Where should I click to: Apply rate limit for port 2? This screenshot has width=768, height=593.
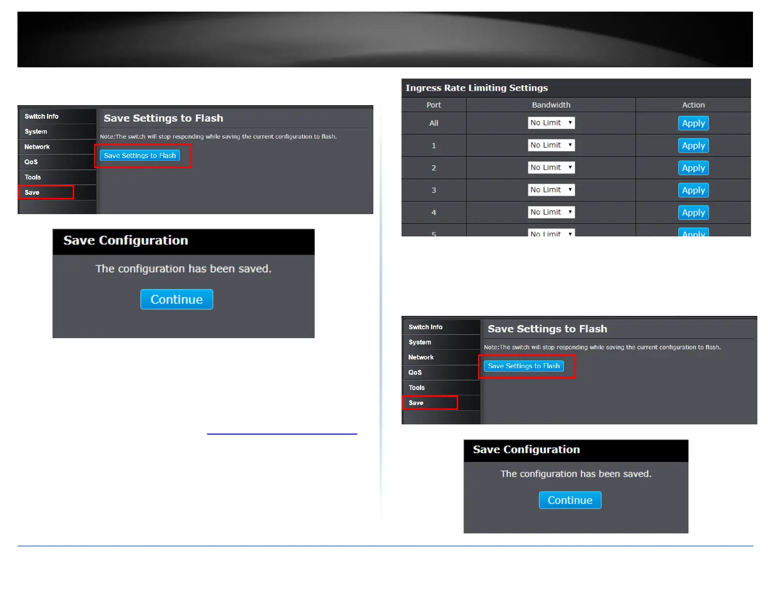coord(693,168)
